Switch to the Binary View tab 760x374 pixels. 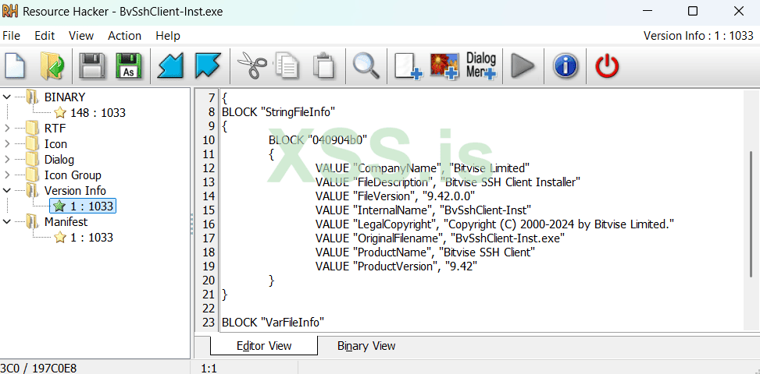366,346
